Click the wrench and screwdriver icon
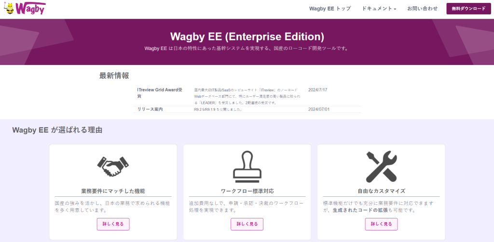494x242 pixels. pos(381,166)
